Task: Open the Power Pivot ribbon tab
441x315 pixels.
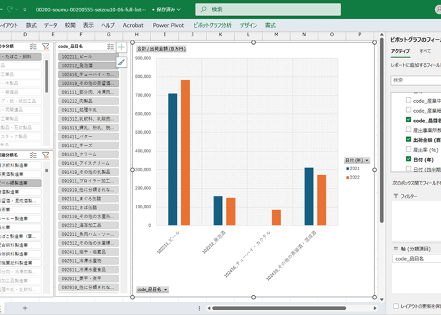Action: click(168, 25)
